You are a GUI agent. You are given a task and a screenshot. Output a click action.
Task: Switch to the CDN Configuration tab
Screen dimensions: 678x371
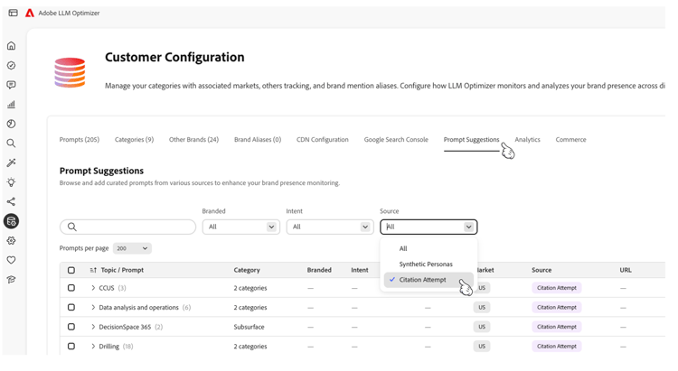323,140
